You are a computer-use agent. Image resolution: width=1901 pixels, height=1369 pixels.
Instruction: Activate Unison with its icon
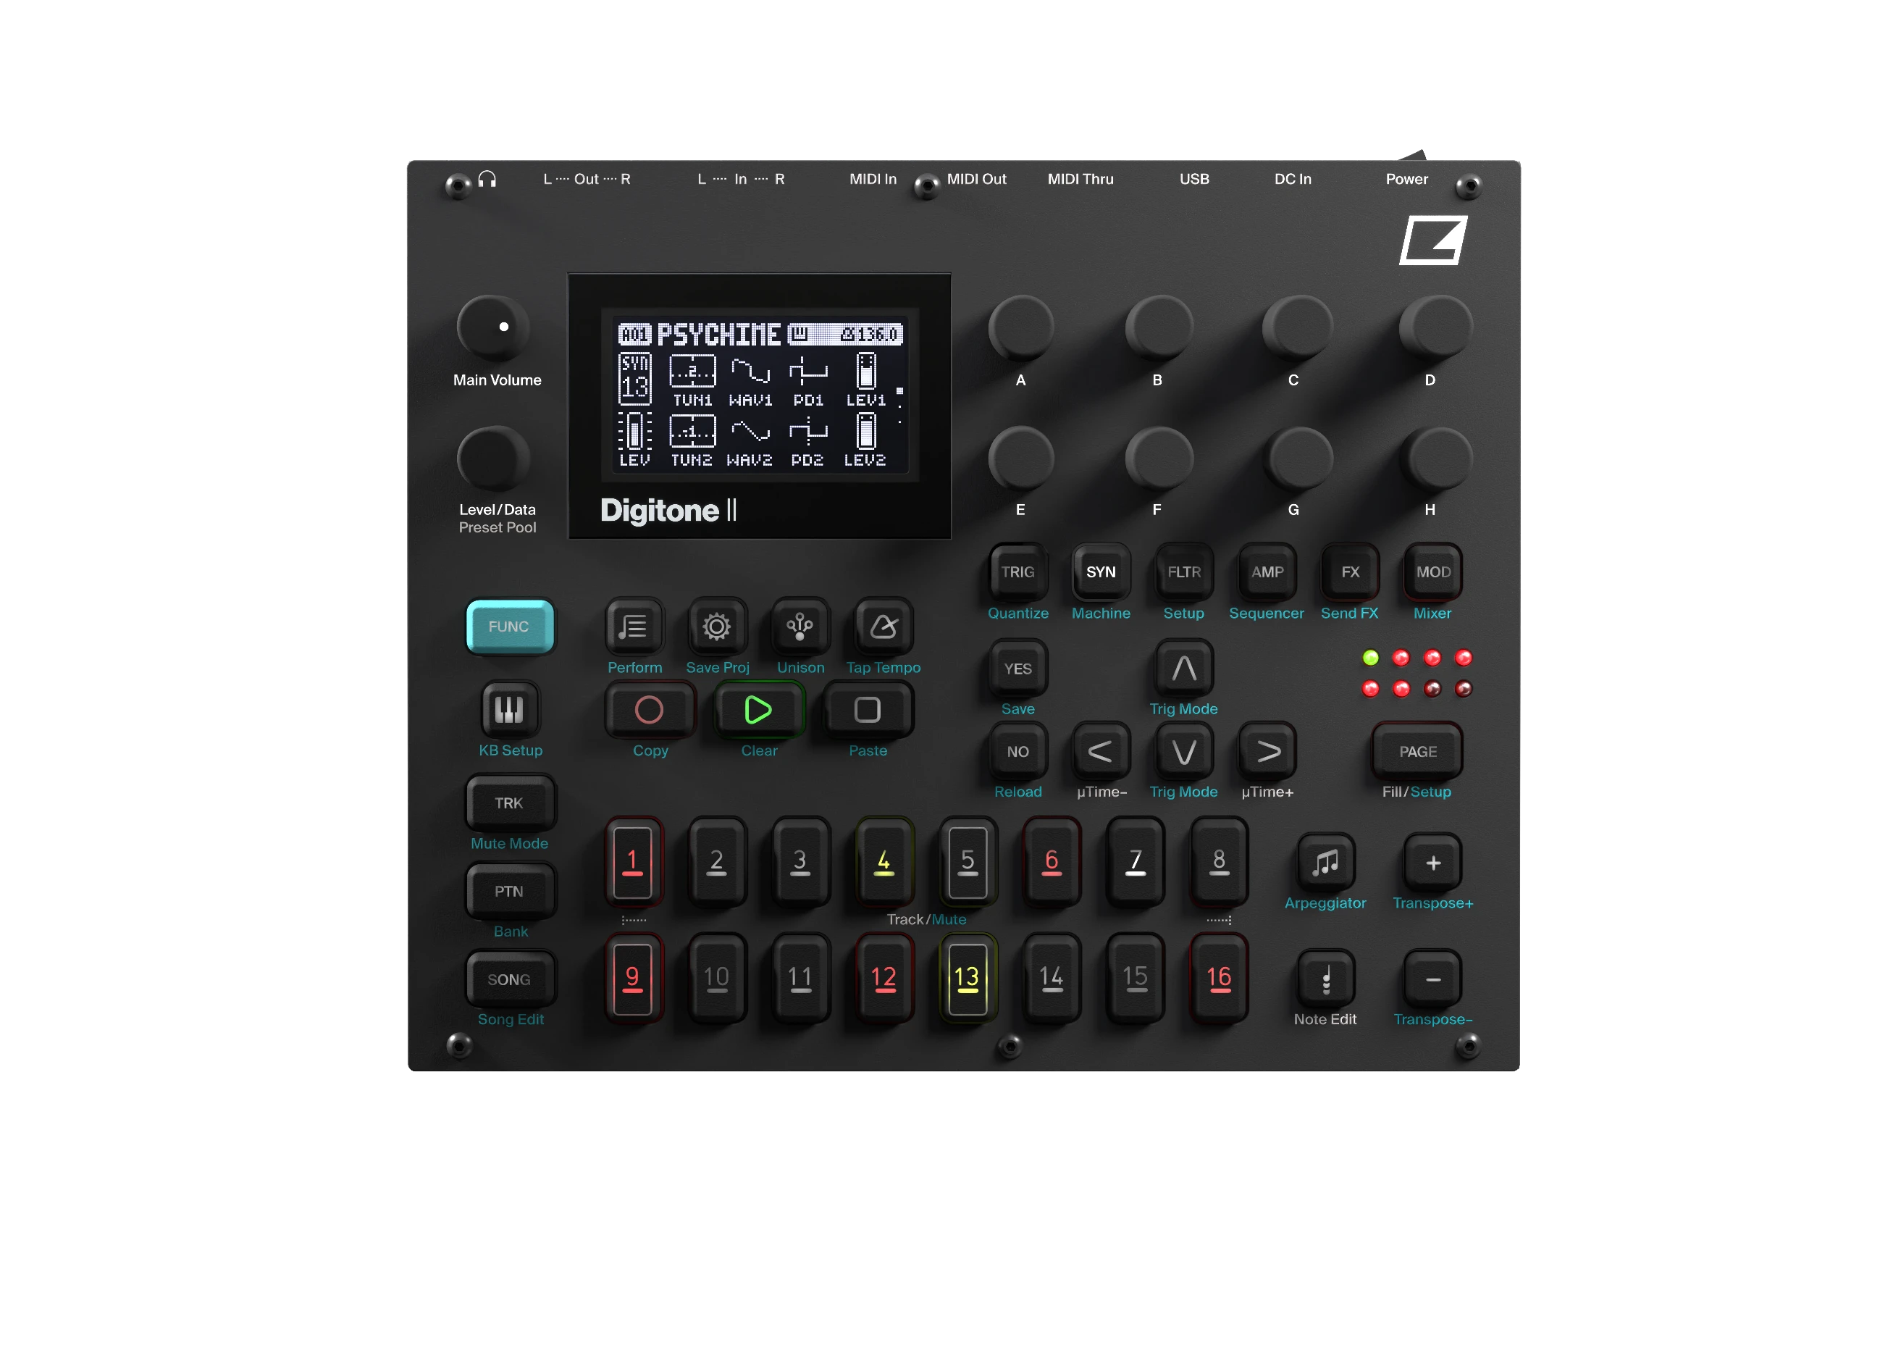[x=800, y=627]
